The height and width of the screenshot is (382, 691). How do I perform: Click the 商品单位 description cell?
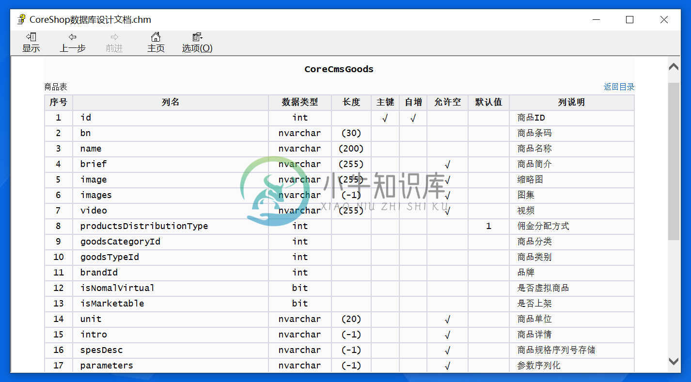pos(571,319)
